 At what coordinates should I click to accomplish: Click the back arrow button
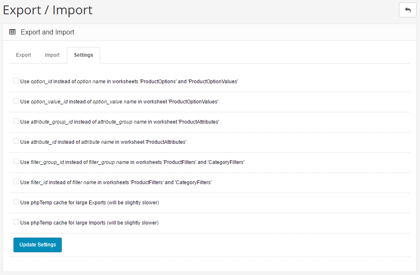coord(407,10)
